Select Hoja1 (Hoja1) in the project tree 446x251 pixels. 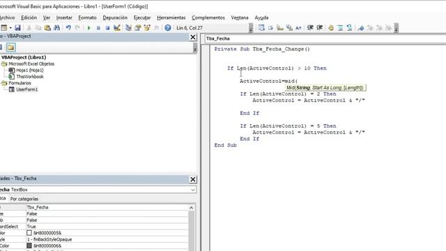click(x=29, y=70)
